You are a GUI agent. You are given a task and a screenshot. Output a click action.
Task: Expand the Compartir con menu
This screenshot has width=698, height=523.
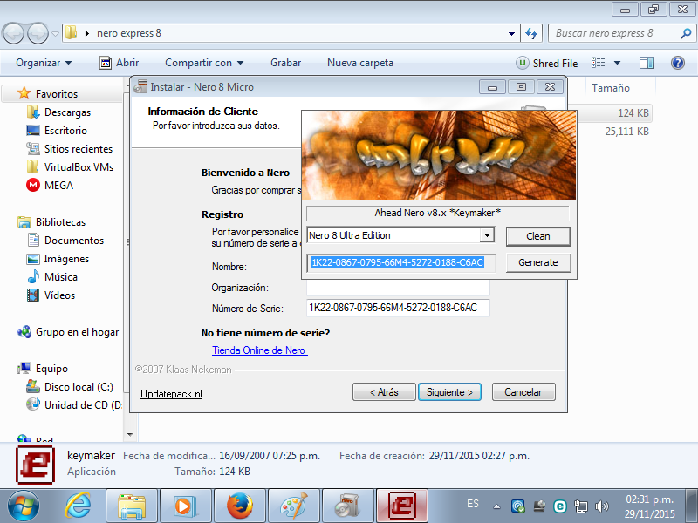(x=204, y=63)
